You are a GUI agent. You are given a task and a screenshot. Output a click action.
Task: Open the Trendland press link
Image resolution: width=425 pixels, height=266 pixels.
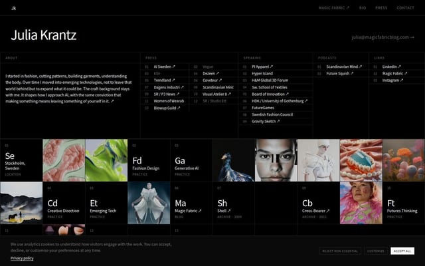pyautogui.click(x=164, y=80)
